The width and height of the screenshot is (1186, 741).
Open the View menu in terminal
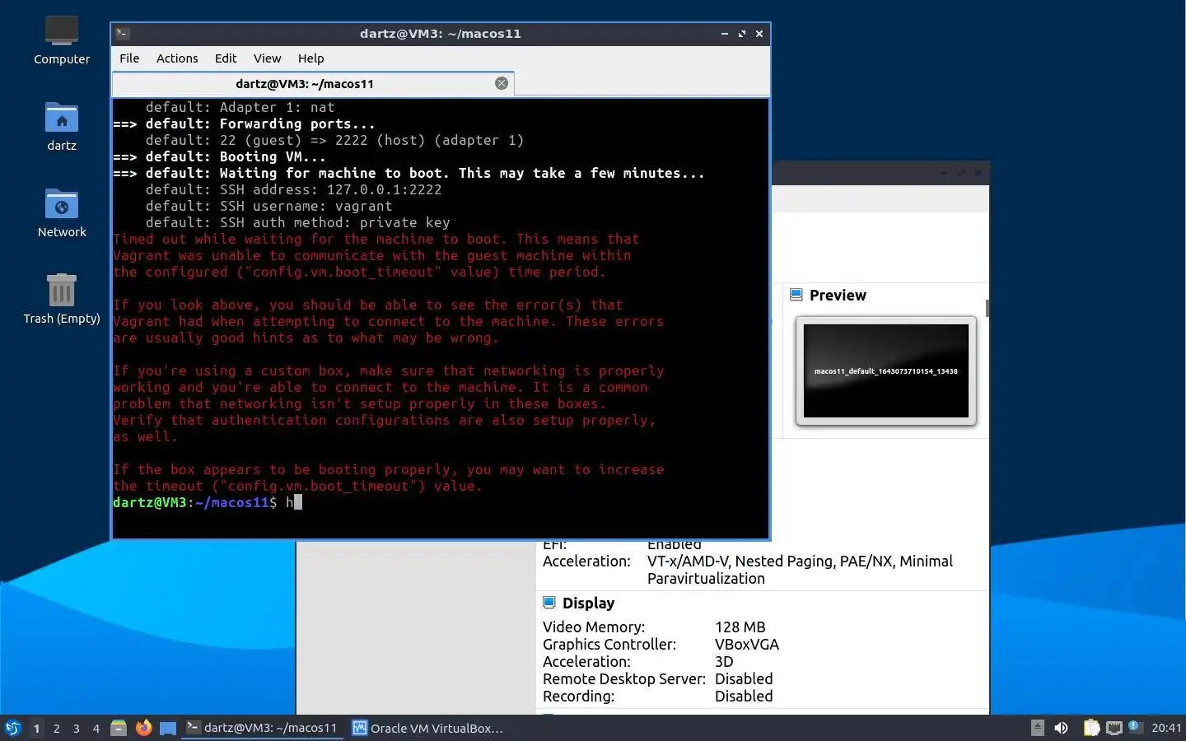coord(267,58)
